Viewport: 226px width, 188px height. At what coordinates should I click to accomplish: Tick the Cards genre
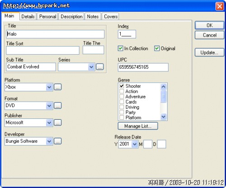[122, 102]
